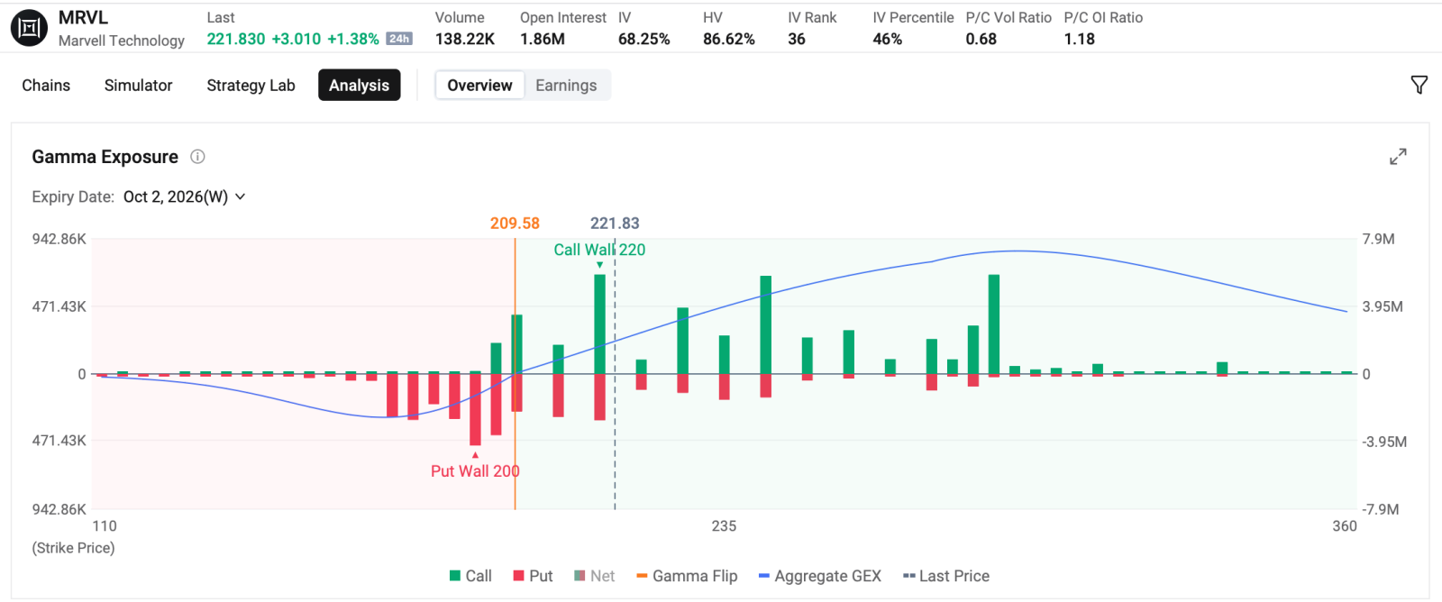The height and width of the screenshot is (602, 1442).
Task: Toggle the Gamma Flip legend item
Action: [687, 576]
